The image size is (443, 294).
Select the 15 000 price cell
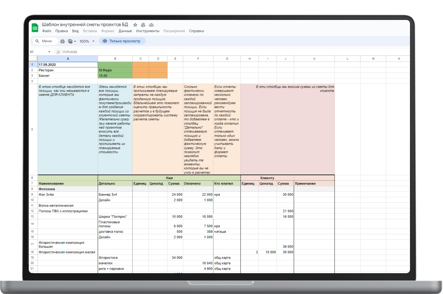[x=268, y=252]
